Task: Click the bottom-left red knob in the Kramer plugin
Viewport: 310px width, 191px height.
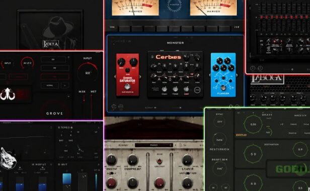Action: pyautogui.click(x=112, y=182)
